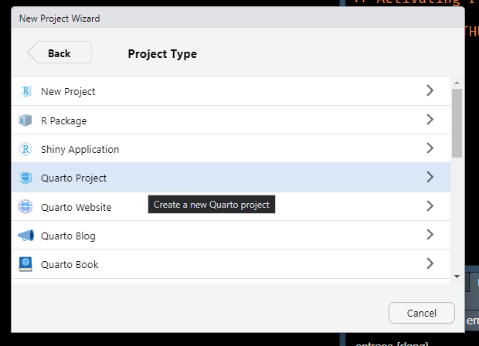Open Shiny Application row chevron

430,148
